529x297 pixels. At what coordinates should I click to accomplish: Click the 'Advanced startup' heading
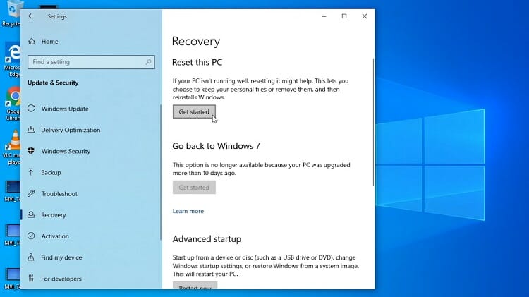(x=207, y=239)
